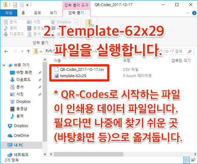Choose 음악 extraction destination in ribbon
198x164 pixels.
click(10, 28)
